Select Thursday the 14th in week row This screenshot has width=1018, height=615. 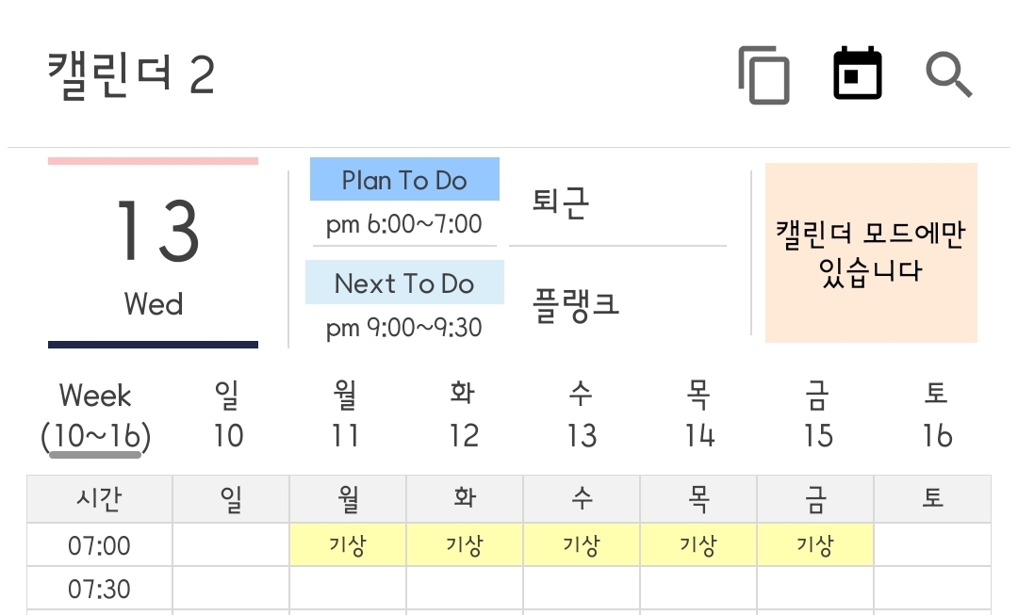click(699, 415)
